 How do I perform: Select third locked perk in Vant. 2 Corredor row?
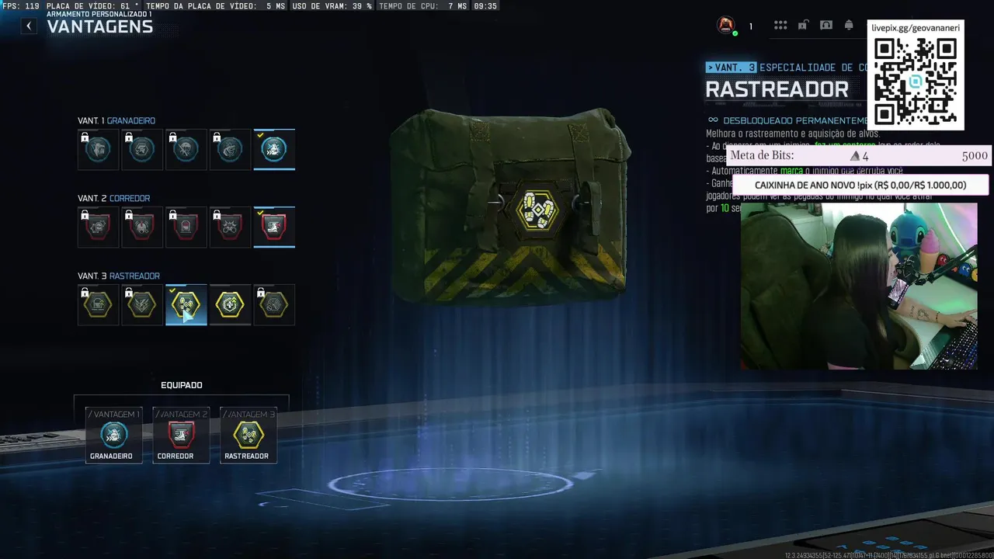click(186, 227)
